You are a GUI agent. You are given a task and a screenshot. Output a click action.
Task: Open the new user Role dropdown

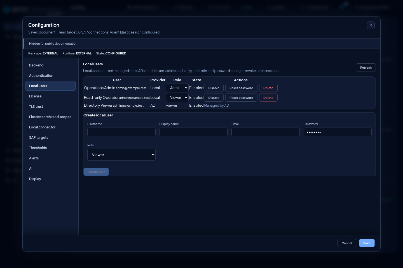pyautogui.click(x=121, y=155)
